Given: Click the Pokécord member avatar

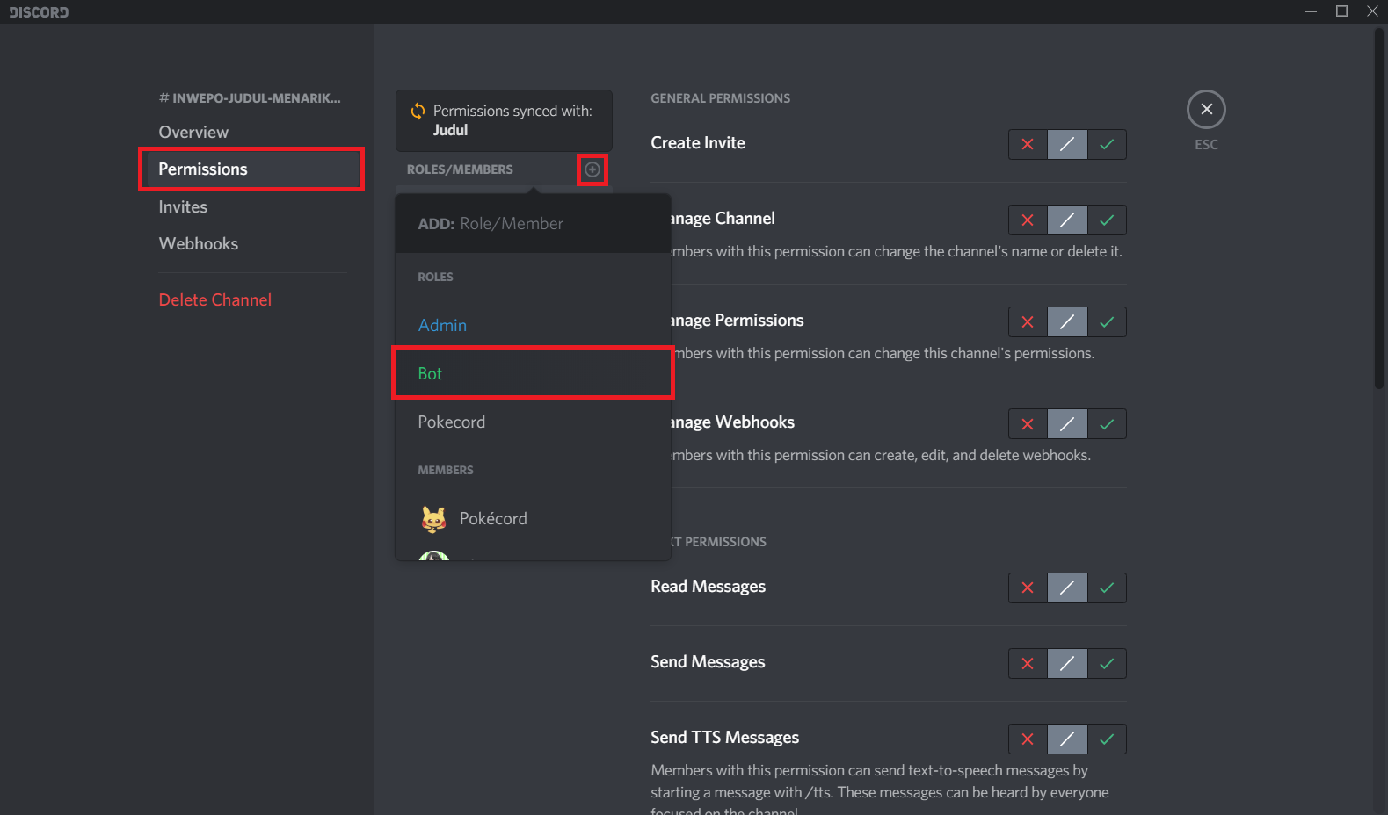Looking at the screenshot, I should click(x=433, y=519).
